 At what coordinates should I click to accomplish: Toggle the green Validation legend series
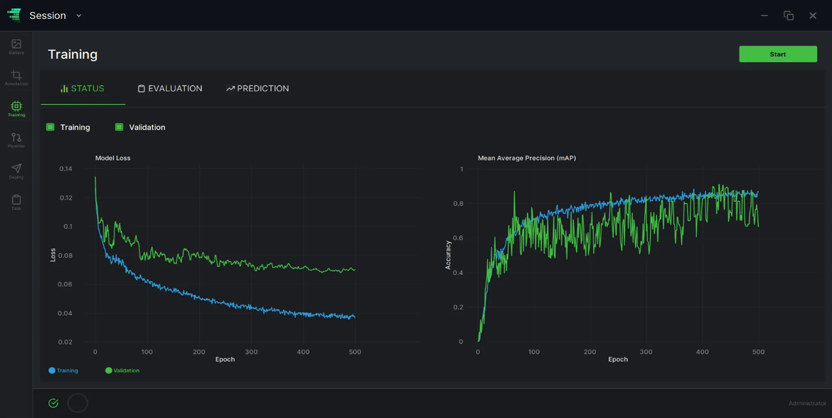[122, 371]
